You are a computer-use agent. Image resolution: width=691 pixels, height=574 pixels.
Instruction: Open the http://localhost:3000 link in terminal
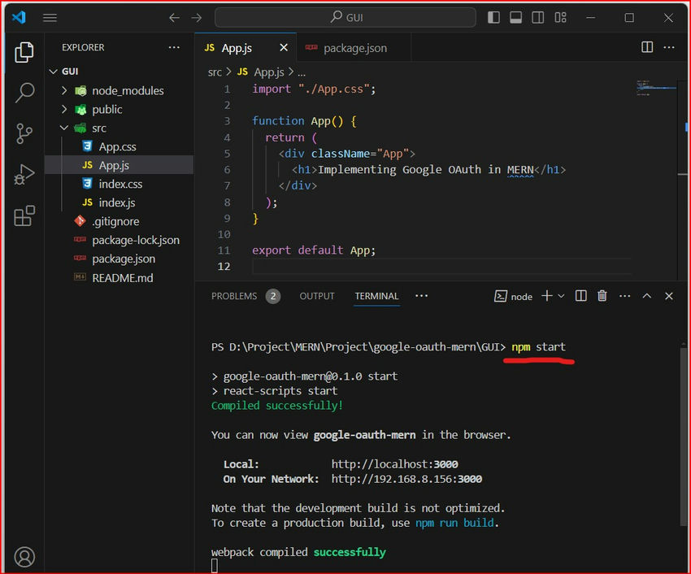tap(394, 464)
